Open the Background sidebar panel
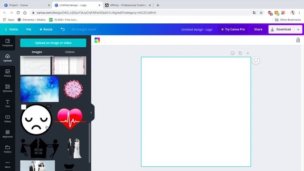Screen dimensions: 304x171 (x=8, y=134)
